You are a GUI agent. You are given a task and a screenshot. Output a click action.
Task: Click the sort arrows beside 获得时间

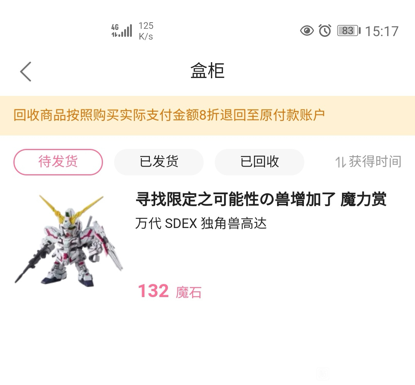340,162
